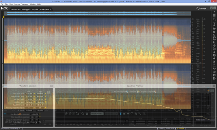Collapse the module sidebar arrow
Screen dimensions: 217x130
click(214, 12)
